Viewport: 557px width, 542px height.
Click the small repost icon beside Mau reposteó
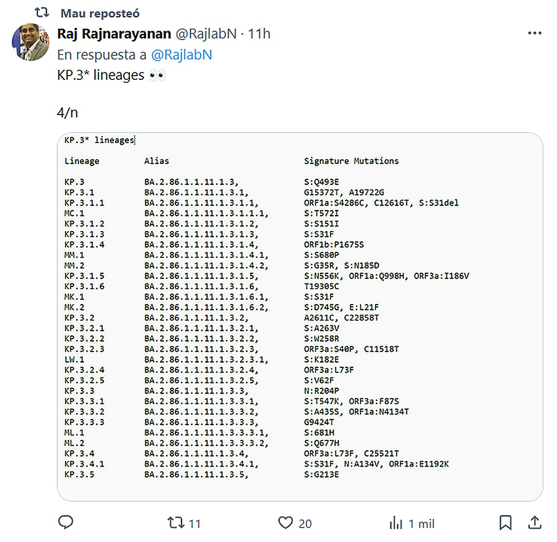point(42,13)
